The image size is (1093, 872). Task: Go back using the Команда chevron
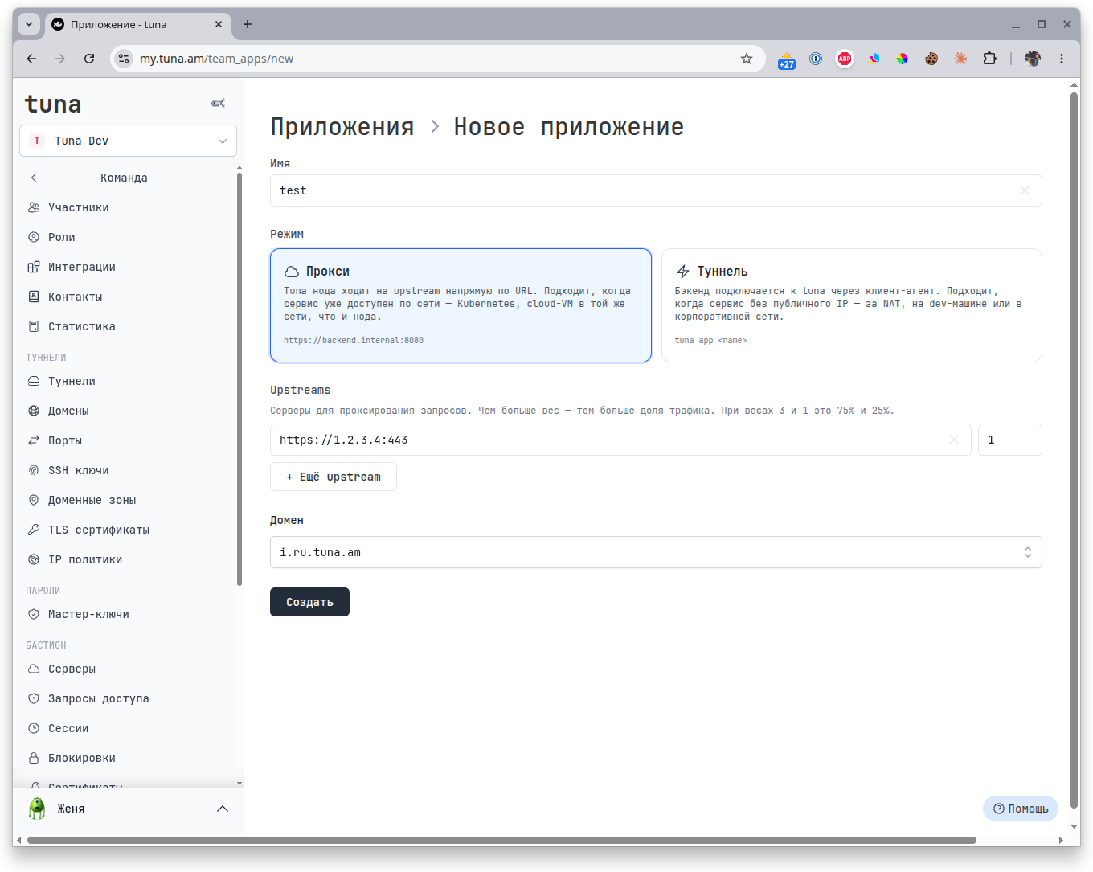pos(34,178)
